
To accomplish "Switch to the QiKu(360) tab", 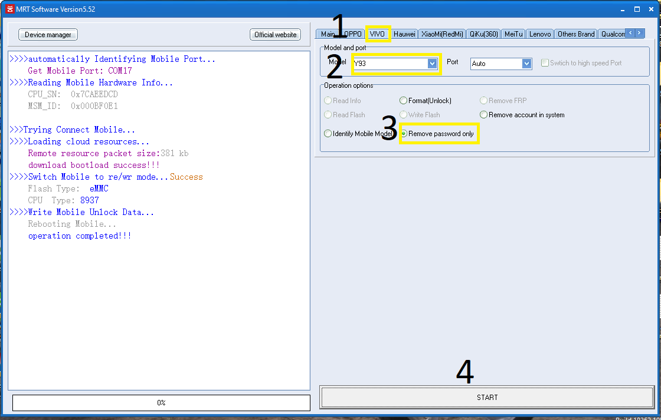I will click(484, 34).
